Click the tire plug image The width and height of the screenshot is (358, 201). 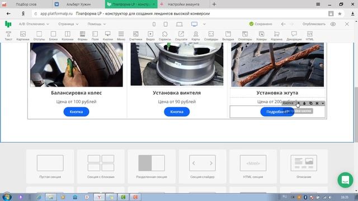277,65
